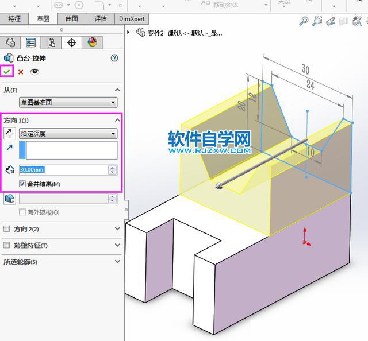Click depth spinner up arrow
This screenshot has height=341, width=368.
tap(113, 168)
